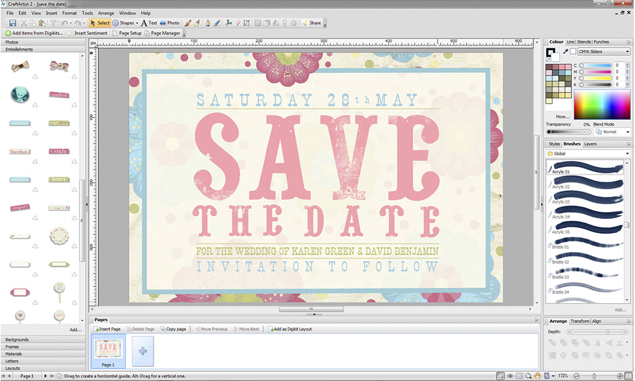Toggle the eye preview icon in status bar
Image resolution: width=635 pixels, height=381 pixels.
click(510, 377)
